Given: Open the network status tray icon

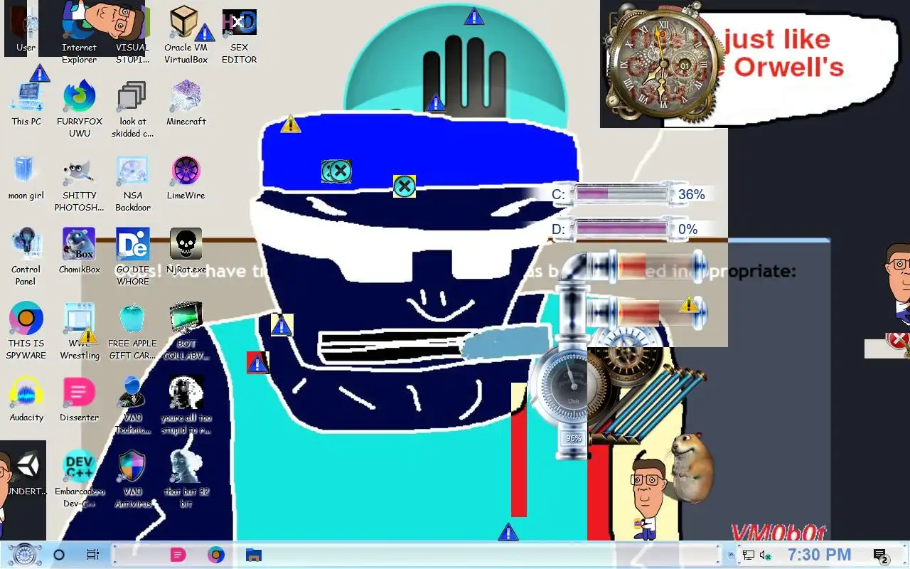Looking at the screenshot, I should 749,555.
